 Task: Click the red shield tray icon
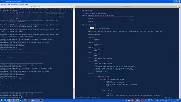point(143,100)
